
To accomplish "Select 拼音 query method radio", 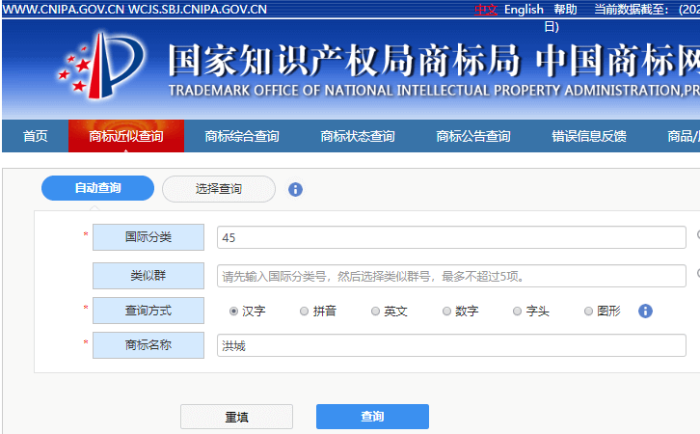I will 304,312.
